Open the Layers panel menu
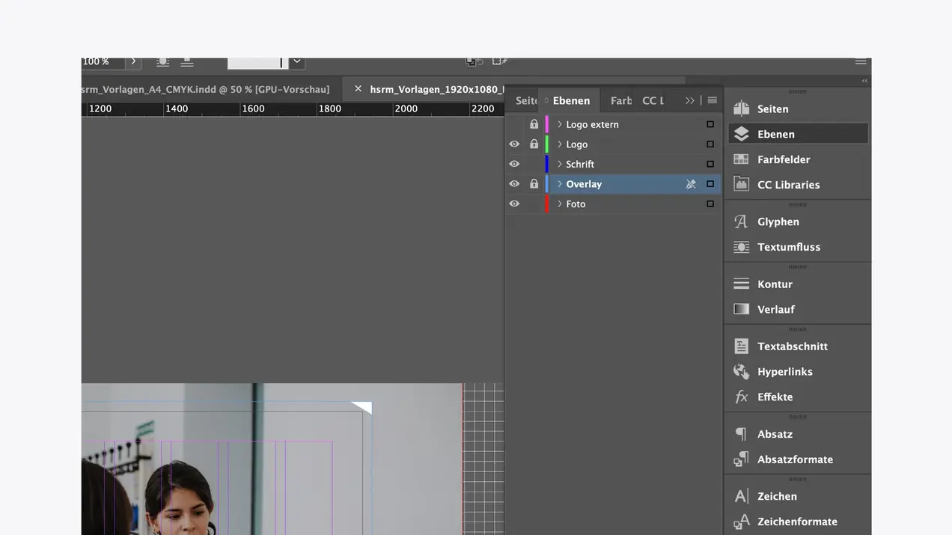This screenshot has width=952, height=535. 712,100
